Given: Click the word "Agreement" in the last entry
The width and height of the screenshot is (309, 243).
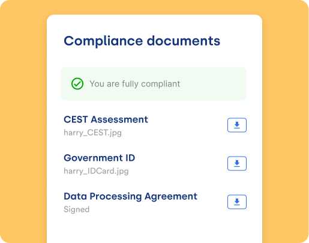Looking at the screenshot, I should 171,197.
